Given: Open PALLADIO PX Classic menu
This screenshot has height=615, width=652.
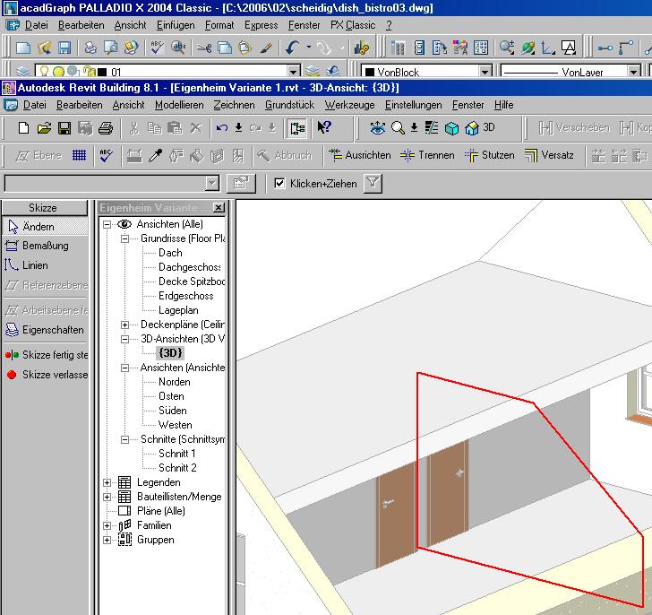Looking at the screenshot, I should 353,25.
